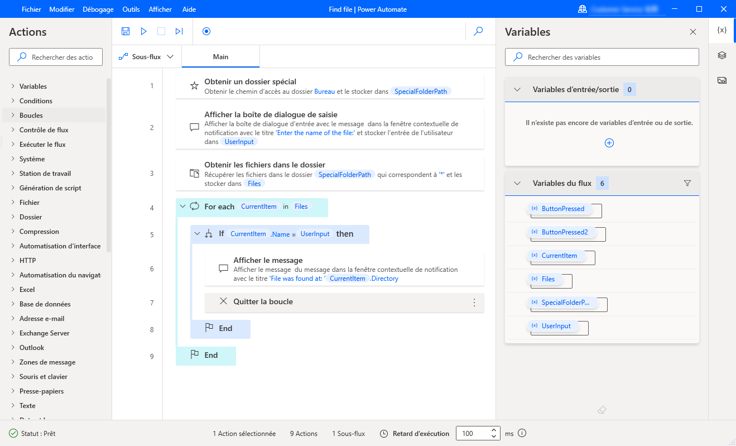Run next action step icon
Viewport: 736px width, 446px height.
[x=179, y=31]
